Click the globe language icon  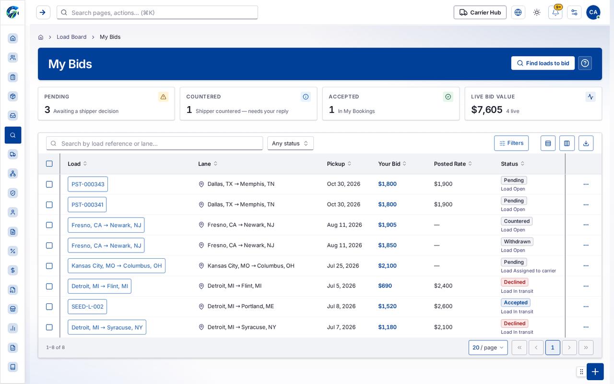(x=518, y=12)
